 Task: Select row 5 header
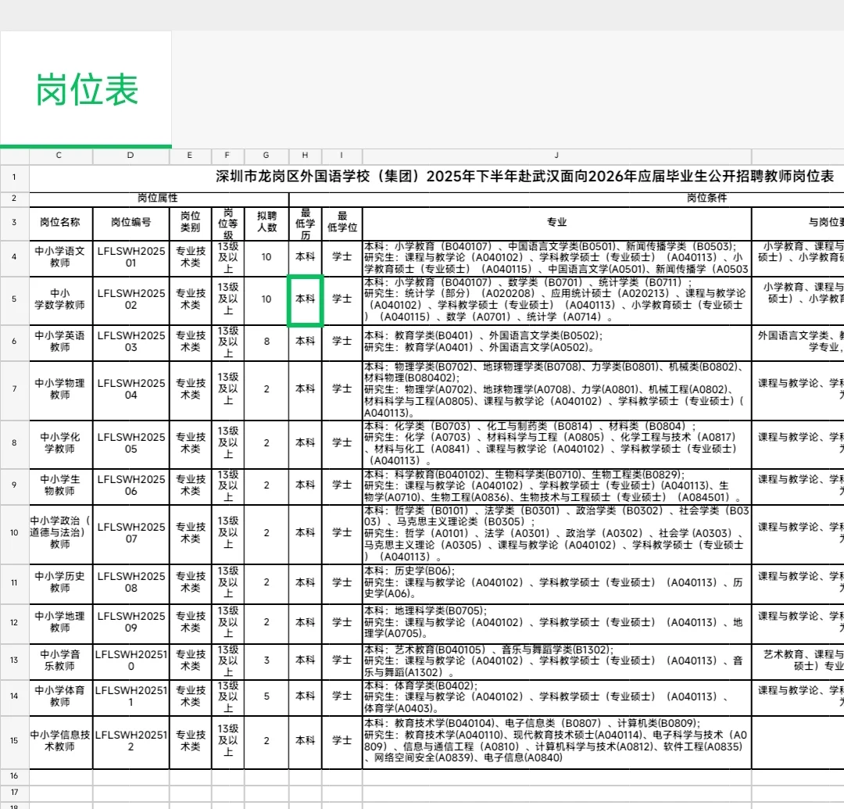click(x=15, y=299)
